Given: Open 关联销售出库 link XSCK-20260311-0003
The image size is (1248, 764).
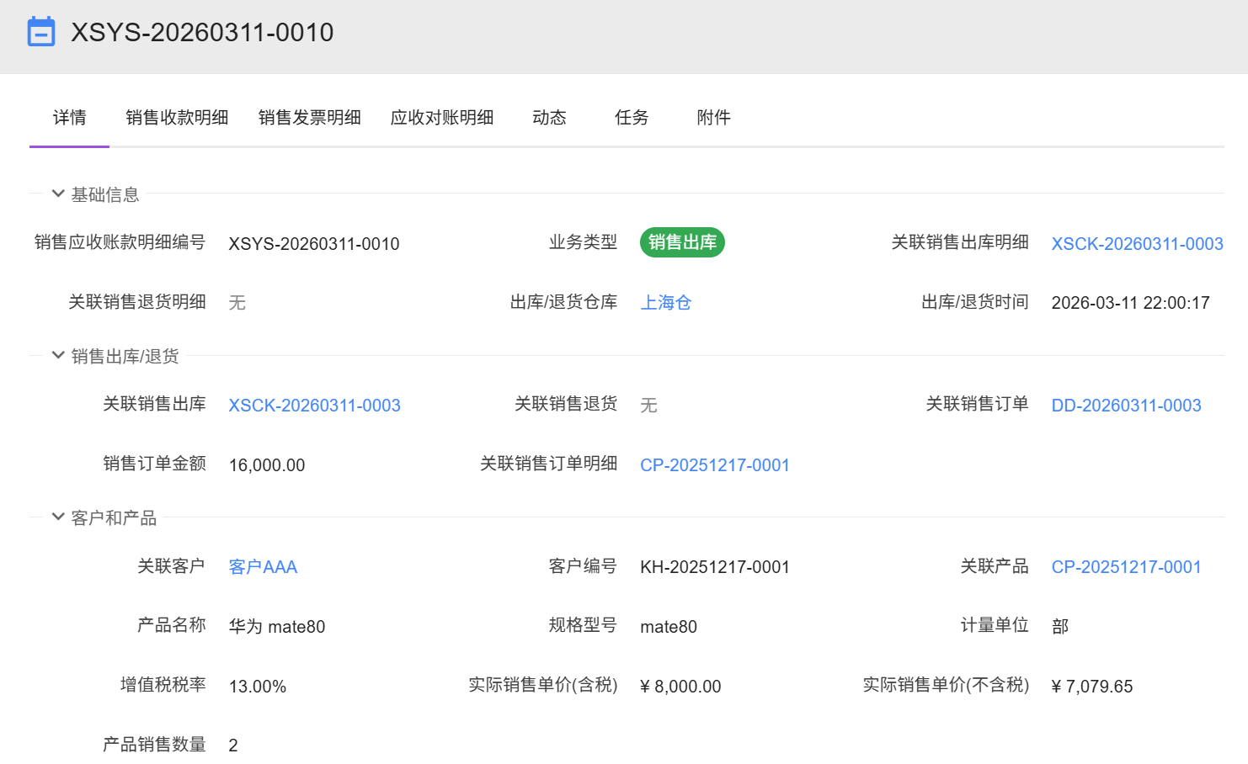Looking at the screenshot, I should tap(314, 406).
